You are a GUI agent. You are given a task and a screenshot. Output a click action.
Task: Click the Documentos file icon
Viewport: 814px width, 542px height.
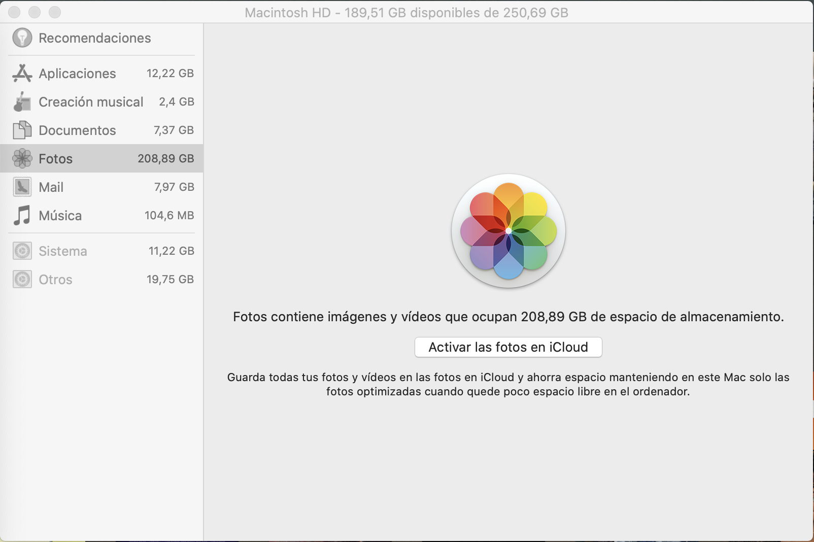22,130
